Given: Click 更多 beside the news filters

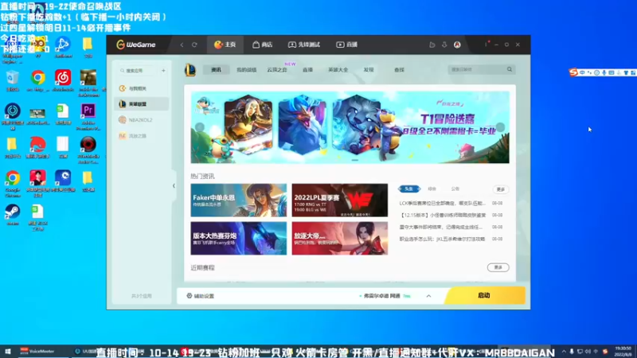Looking at the screenshot, I should coord(501,189).
